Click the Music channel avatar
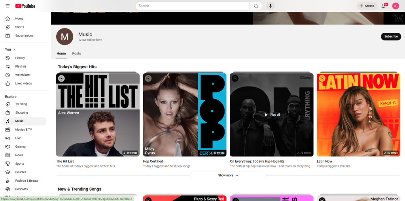Viewport: 405px width, 201px height. (64, 37)
